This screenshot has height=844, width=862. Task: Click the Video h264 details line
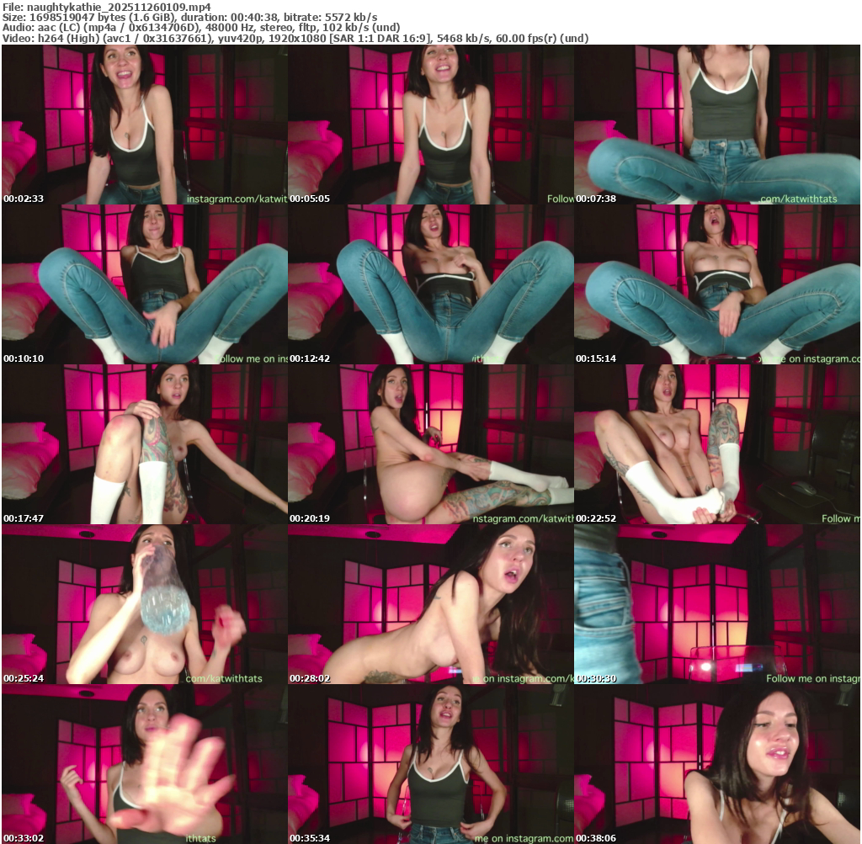295,39
